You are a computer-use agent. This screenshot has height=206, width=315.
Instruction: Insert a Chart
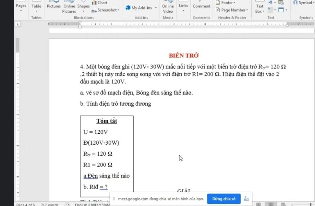(99, 2)
